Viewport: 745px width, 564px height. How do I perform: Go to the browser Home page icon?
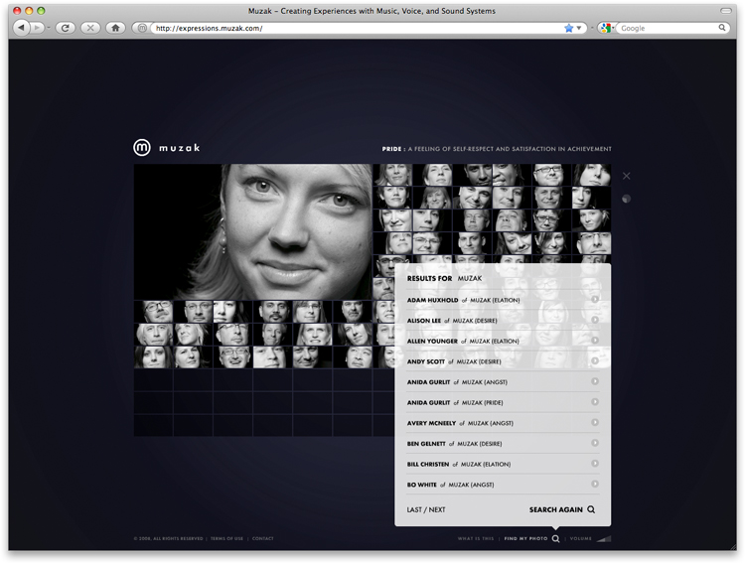point(115,28)
